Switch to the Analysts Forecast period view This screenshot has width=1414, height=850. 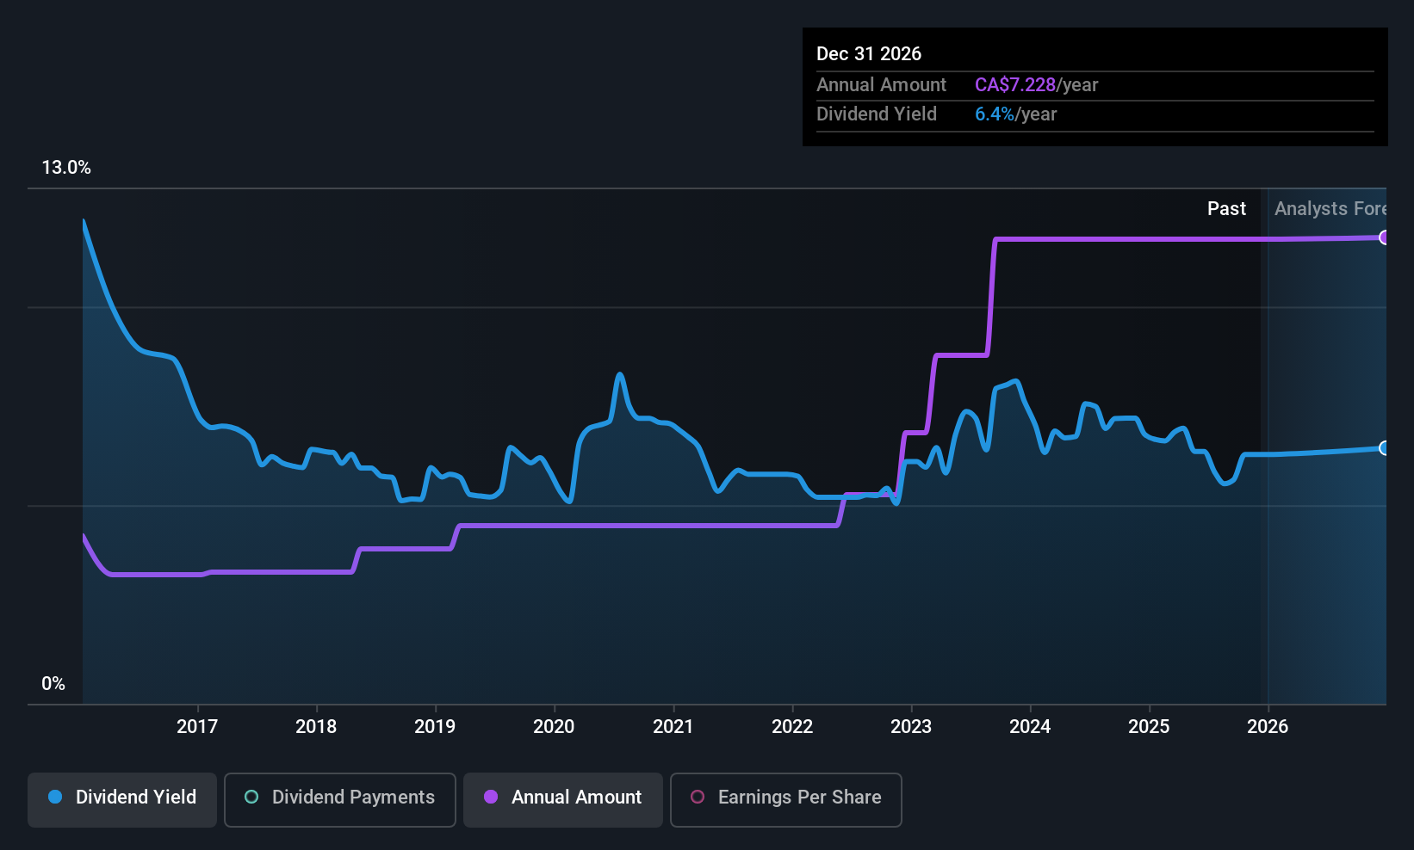pos(1330,208)
